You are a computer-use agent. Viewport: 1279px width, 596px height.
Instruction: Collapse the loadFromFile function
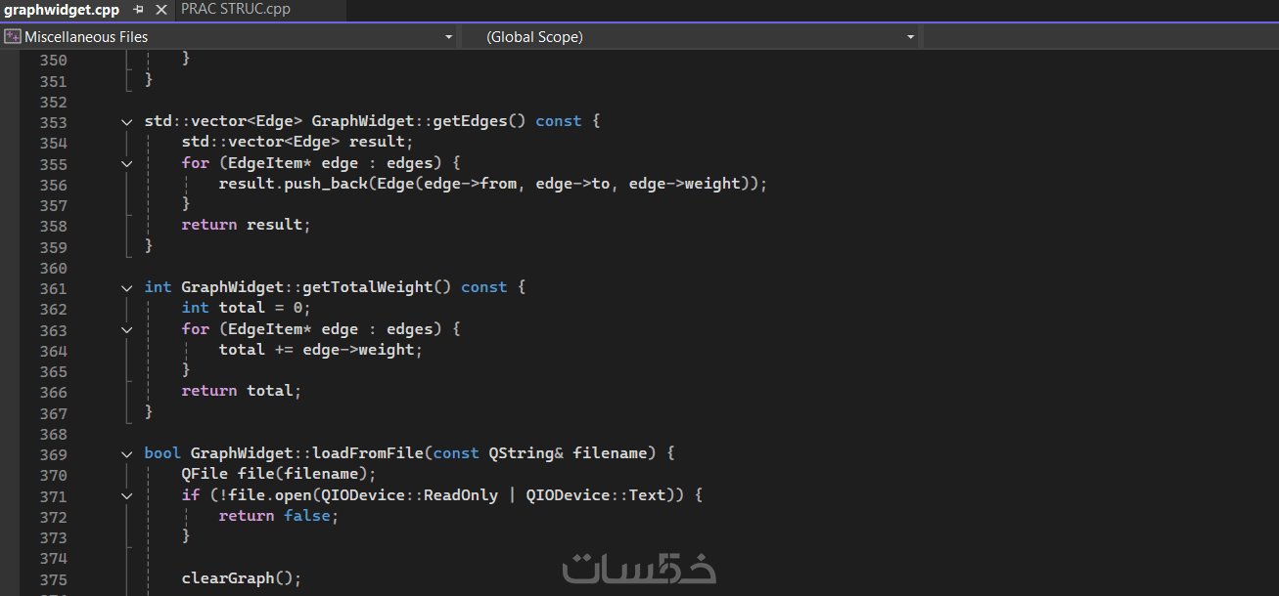point(126,453)
